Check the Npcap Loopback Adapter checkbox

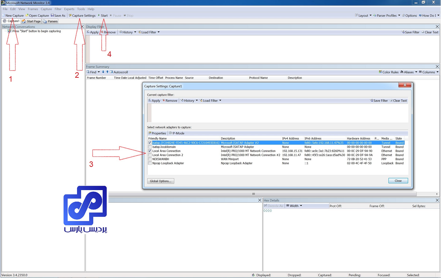click(150, 163)
